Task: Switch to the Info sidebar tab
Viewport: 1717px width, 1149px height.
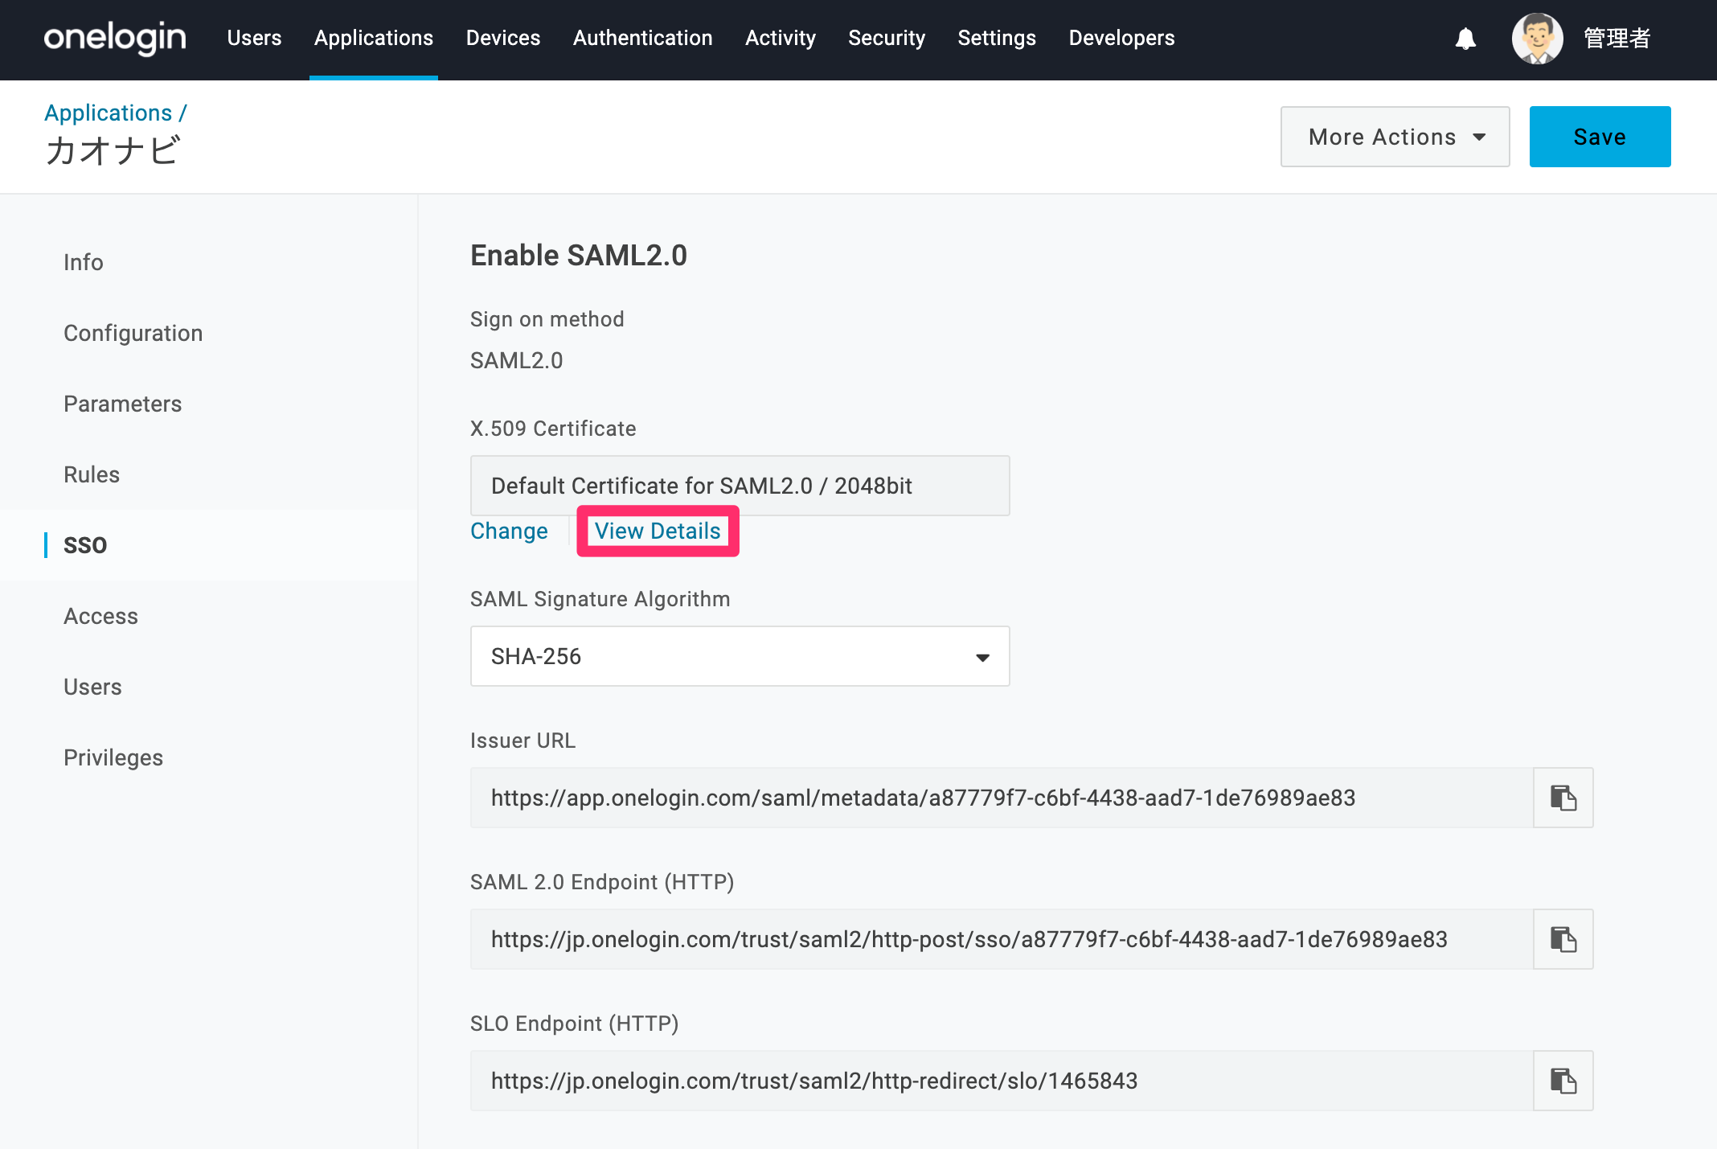Action: point(84,262)
